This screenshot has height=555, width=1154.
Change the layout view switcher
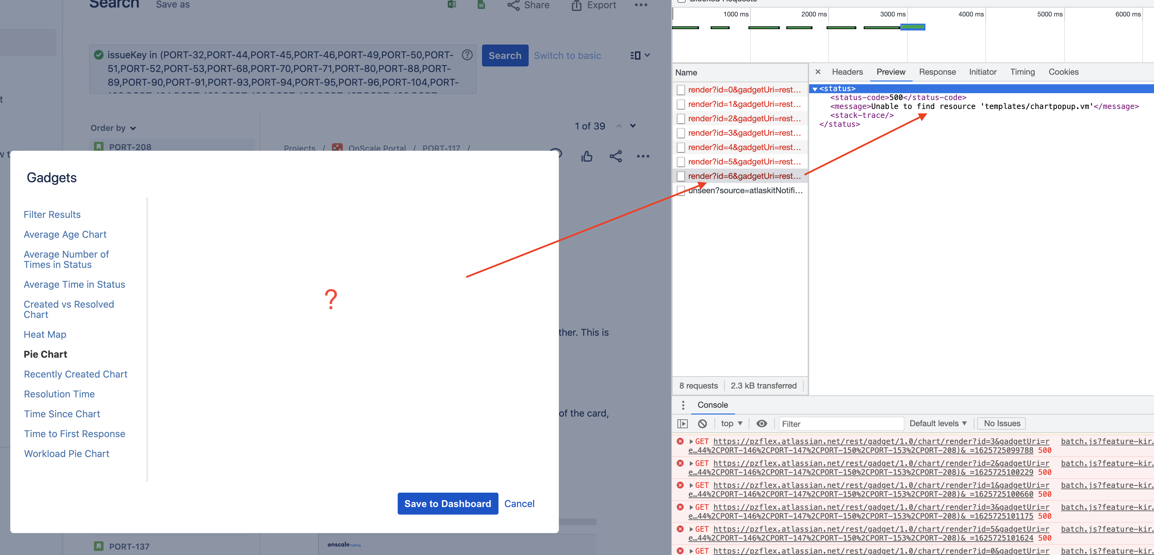640,56
